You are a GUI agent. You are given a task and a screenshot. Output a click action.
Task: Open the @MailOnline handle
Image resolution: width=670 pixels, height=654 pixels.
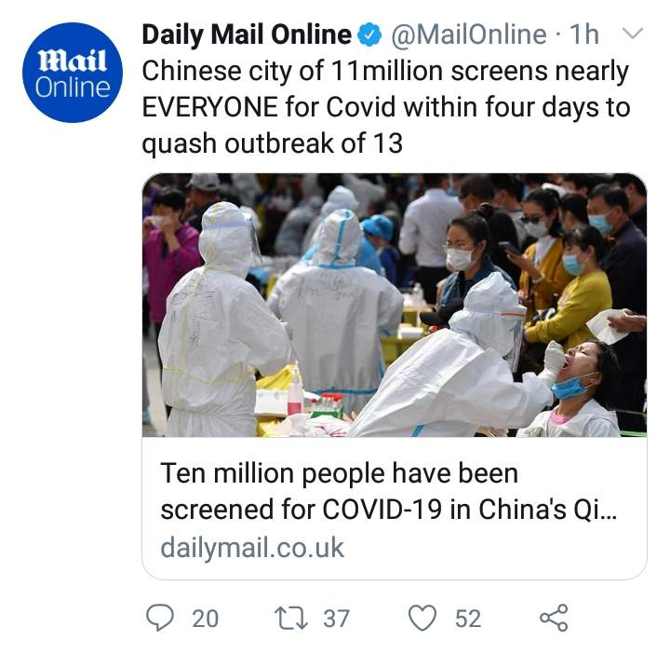point(469,34)
